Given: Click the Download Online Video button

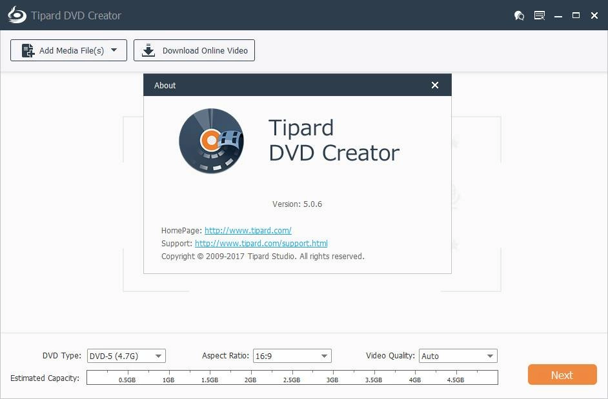Looking at the screenshot, I should [194, 50].
